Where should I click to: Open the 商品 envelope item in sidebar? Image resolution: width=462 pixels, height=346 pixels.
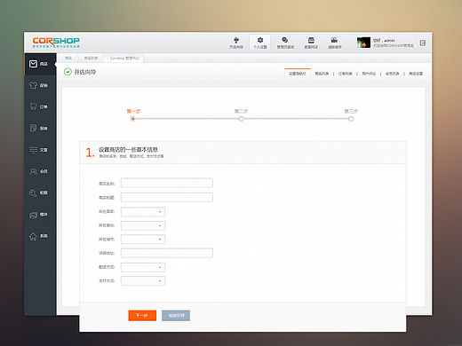click(x=40, y=64)
